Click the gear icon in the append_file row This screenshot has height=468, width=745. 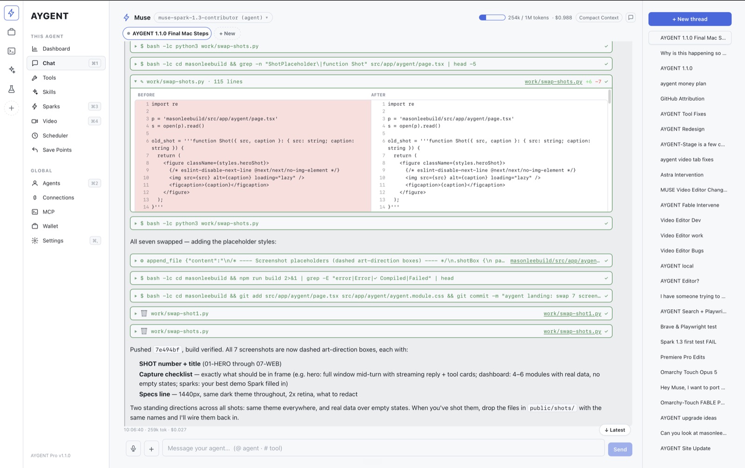[x=142, y=261]
